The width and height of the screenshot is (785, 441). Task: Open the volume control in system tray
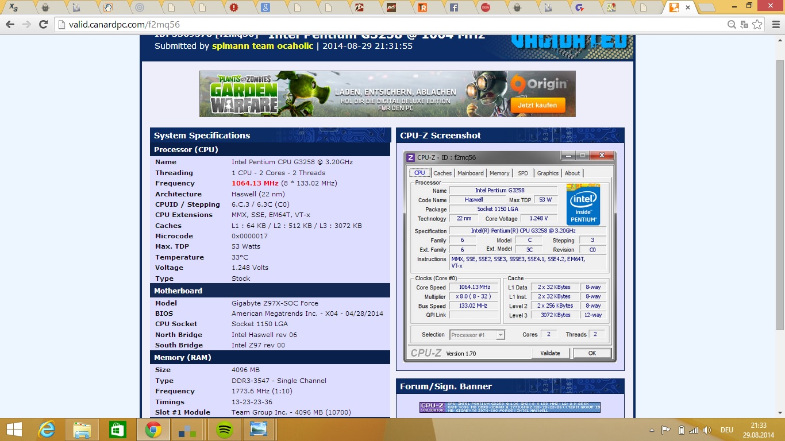[x=707, y=430]
